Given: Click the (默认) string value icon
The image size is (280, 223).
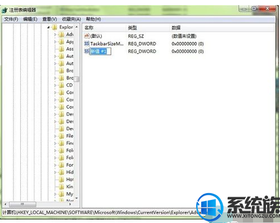Looking at the screenshot, I should (x=87, y=36).
